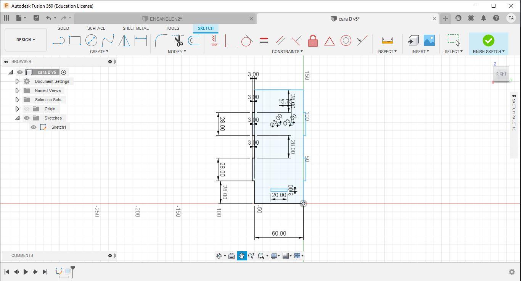Apply the Tangent constraint
521x281 pixels.
point(247,40)
